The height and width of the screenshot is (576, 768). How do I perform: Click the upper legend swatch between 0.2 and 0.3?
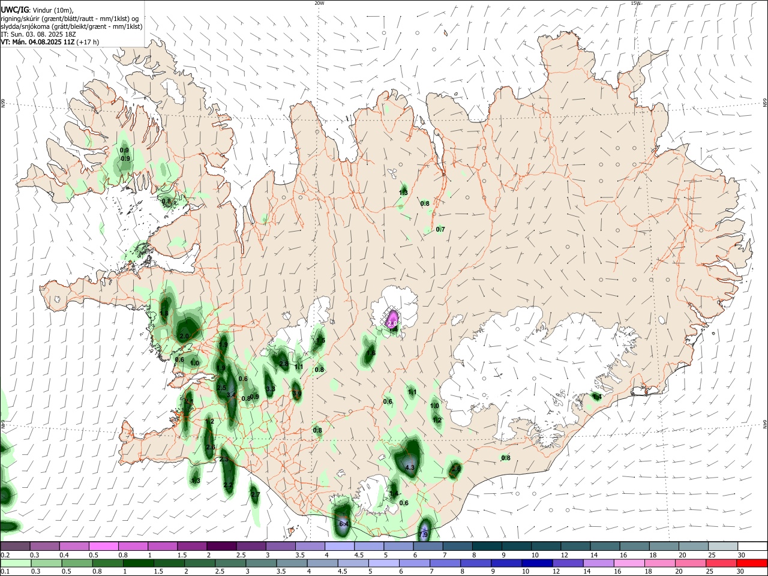(15, 546)
